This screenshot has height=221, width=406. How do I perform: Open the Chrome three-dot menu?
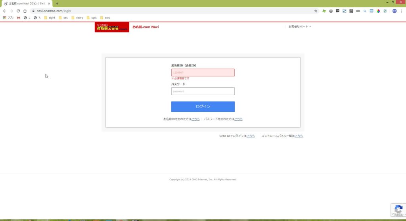point(401,11)
